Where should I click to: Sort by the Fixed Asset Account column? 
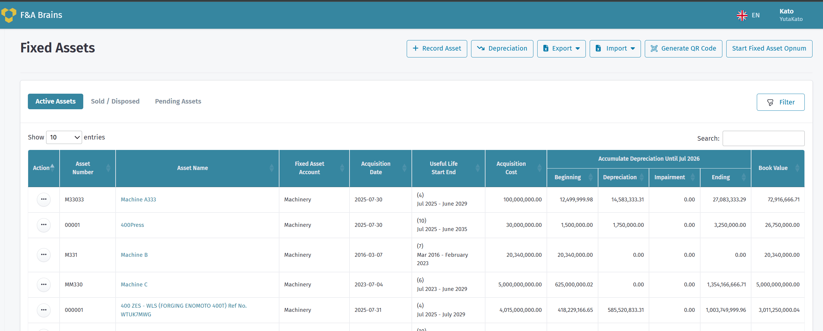(342, 168)
